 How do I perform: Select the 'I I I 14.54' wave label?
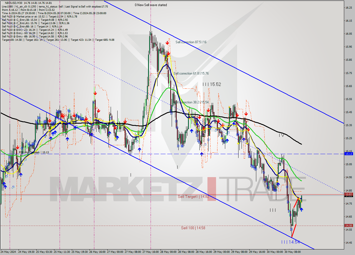coord(290,242)
